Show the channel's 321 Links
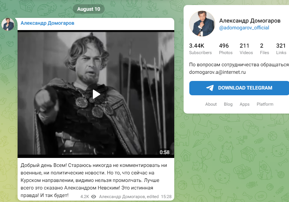 point(281,49)
